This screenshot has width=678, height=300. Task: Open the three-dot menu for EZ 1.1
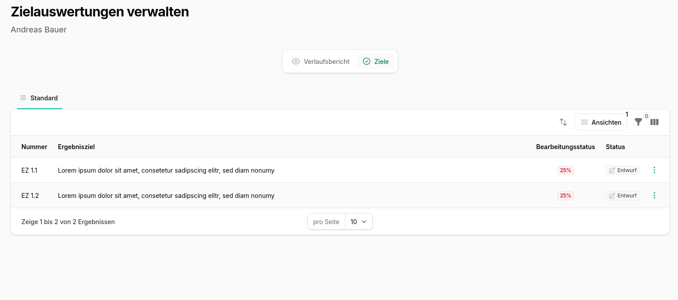click(x=654, y=170)
